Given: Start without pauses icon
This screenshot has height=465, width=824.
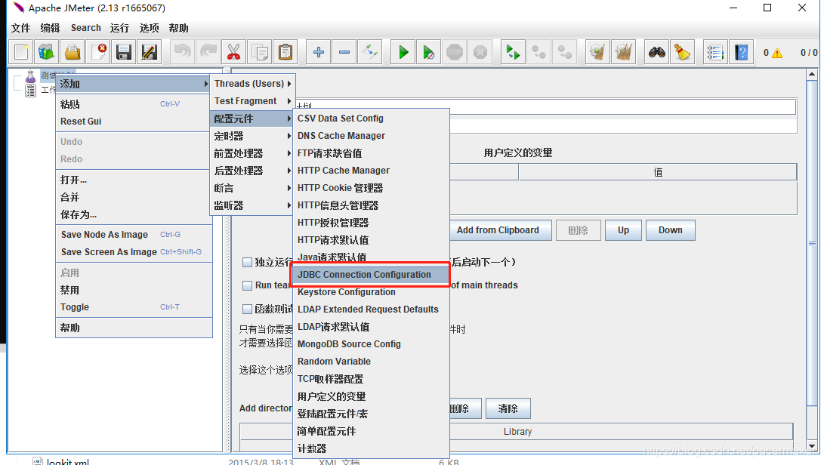Looking at the screenshot, I should (x=429, y=52).
